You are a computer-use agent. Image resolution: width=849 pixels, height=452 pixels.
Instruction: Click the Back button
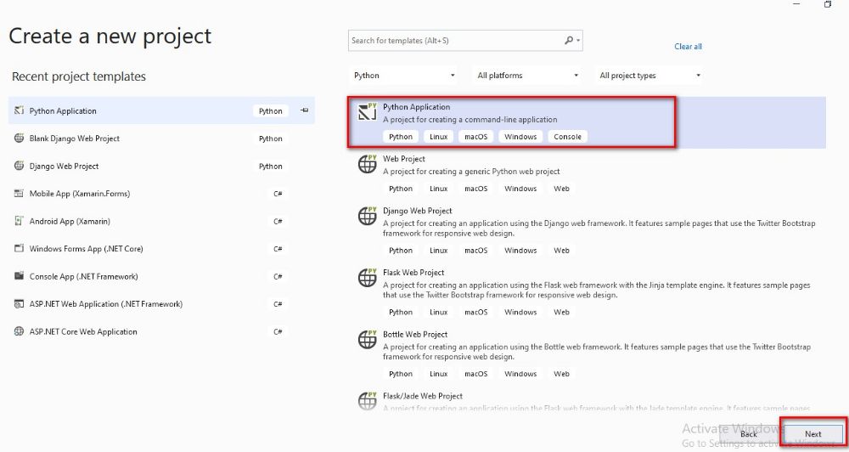click(x=749, y=434)
